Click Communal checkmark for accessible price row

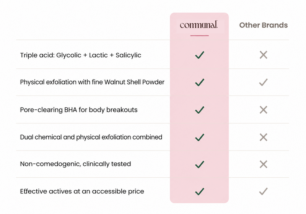200,191
